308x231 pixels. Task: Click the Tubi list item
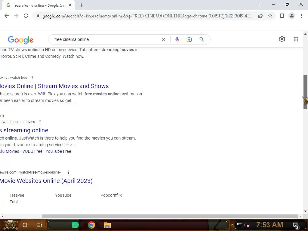click(x=14, y=202)
